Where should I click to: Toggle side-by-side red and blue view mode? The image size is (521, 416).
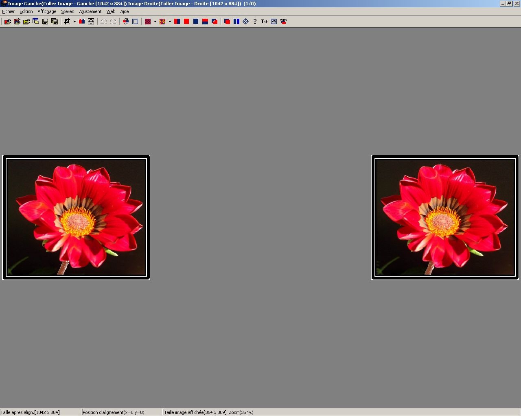(177, 22)
